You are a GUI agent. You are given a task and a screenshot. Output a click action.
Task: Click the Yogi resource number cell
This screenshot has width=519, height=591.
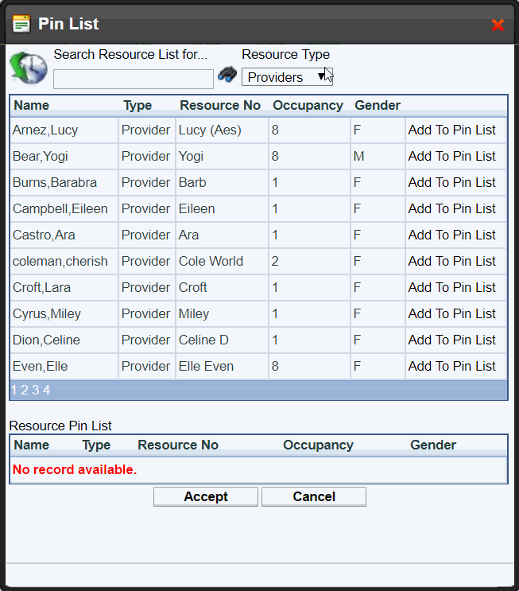point(222,156)
